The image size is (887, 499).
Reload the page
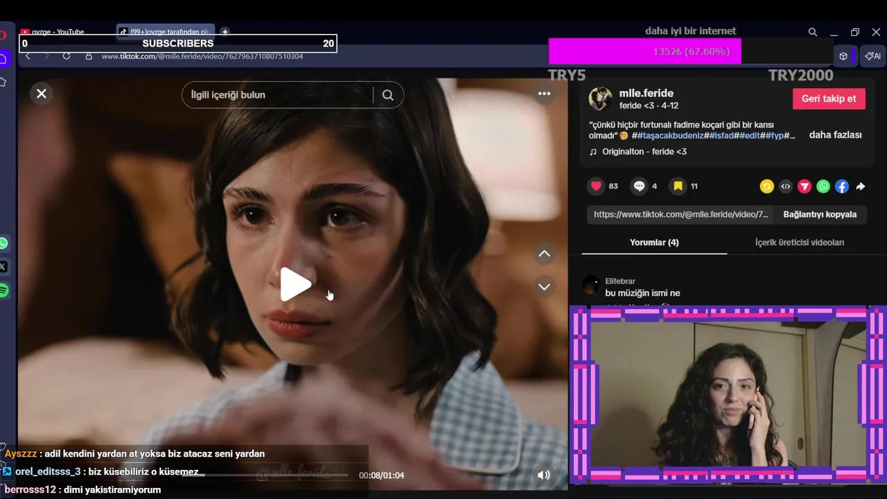67,56
